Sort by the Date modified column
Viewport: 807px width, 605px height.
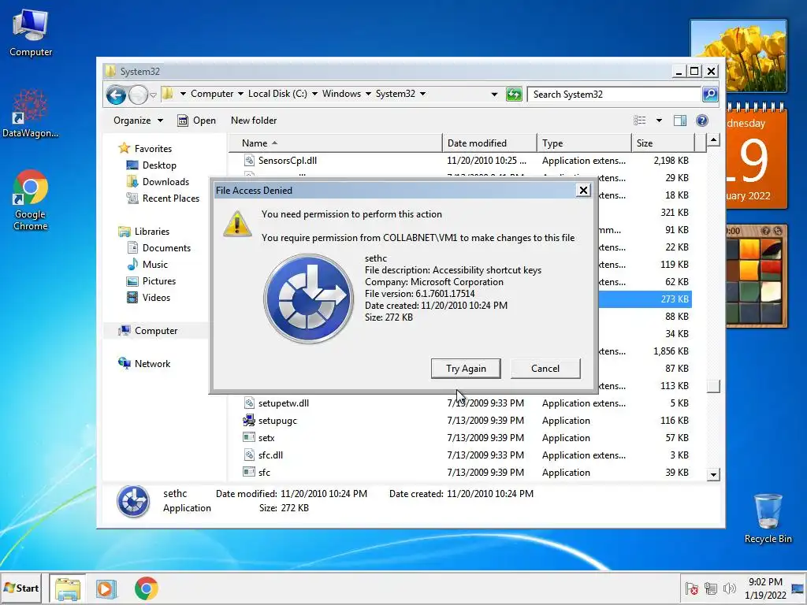[x=489, y=143]
